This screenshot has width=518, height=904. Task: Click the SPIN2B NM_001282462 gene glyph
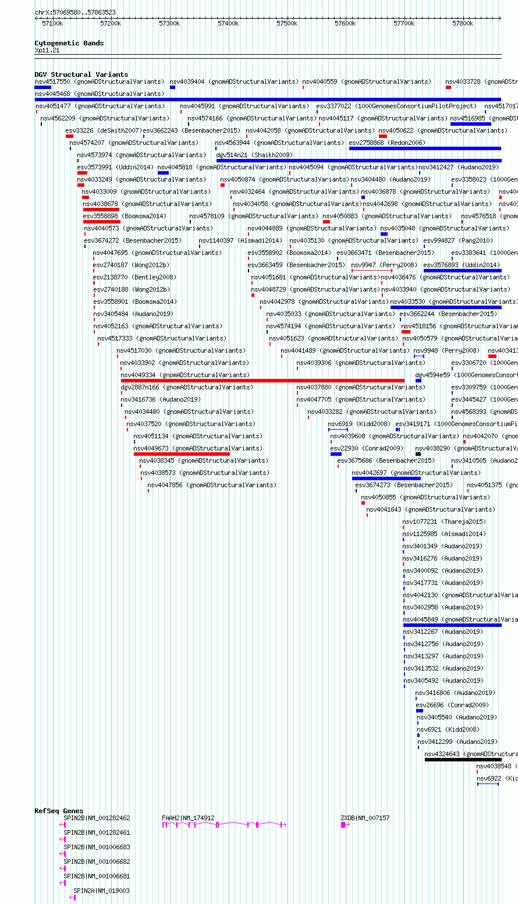tap(63, 825)
